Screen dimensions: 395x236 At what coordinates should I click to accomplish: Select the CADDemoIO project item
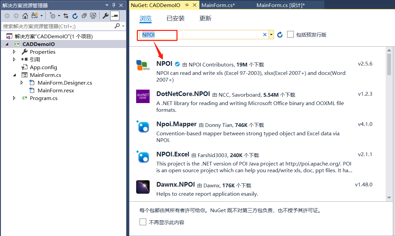point(39,44)
